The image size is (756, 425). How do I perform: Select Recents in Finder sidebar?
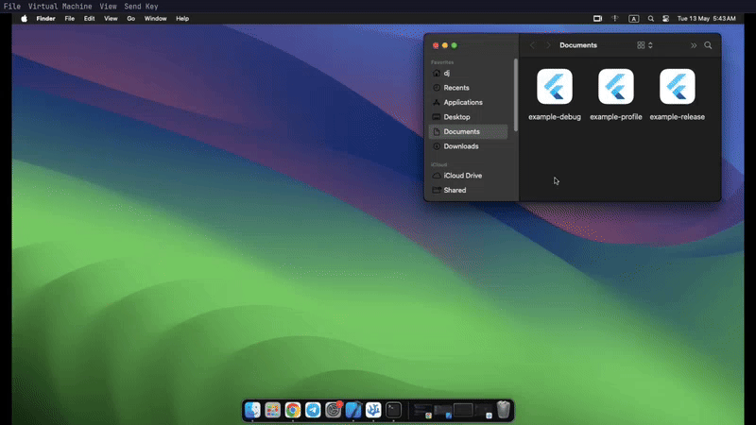point(468,88)
